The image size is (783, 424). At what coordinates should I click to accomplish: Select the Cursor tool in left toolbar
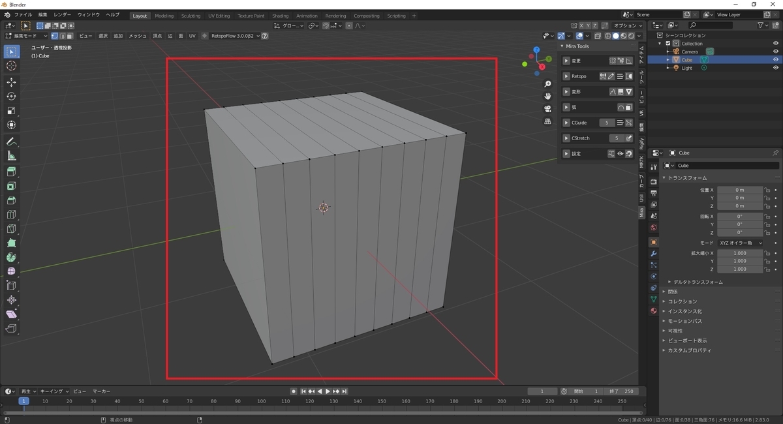click(x=11, y=66)
